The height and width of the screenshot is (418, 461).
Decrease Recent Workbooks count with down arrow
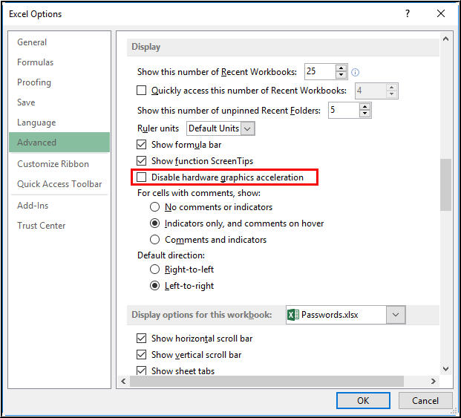[341, 75]
